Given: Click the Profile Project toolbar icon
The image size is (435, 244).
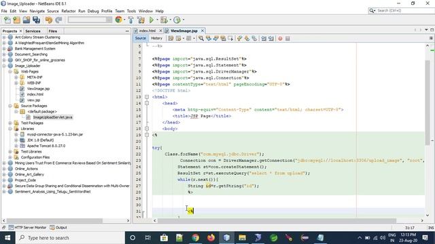Looking at the screenshot, I should pyautogui.click(x=177, y=20).
